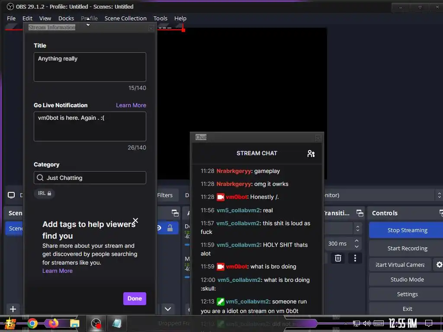The image size is (443, 332).
Task: Dismiss the Add tags tip X
Action: (135, 220)
